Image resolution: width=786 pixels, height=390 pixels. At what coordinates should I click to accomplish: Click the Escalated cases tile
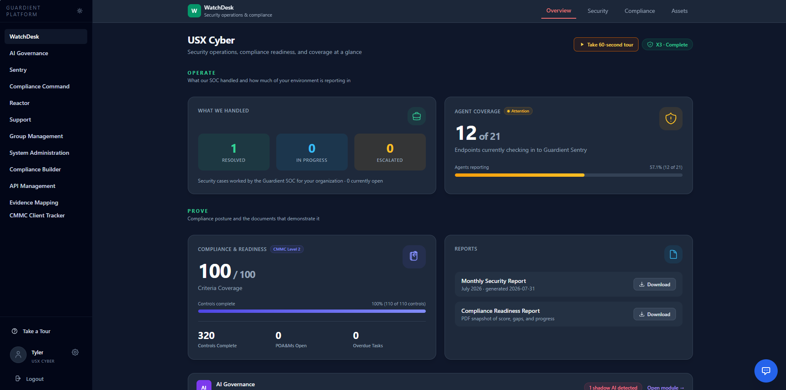coord(390,152)
